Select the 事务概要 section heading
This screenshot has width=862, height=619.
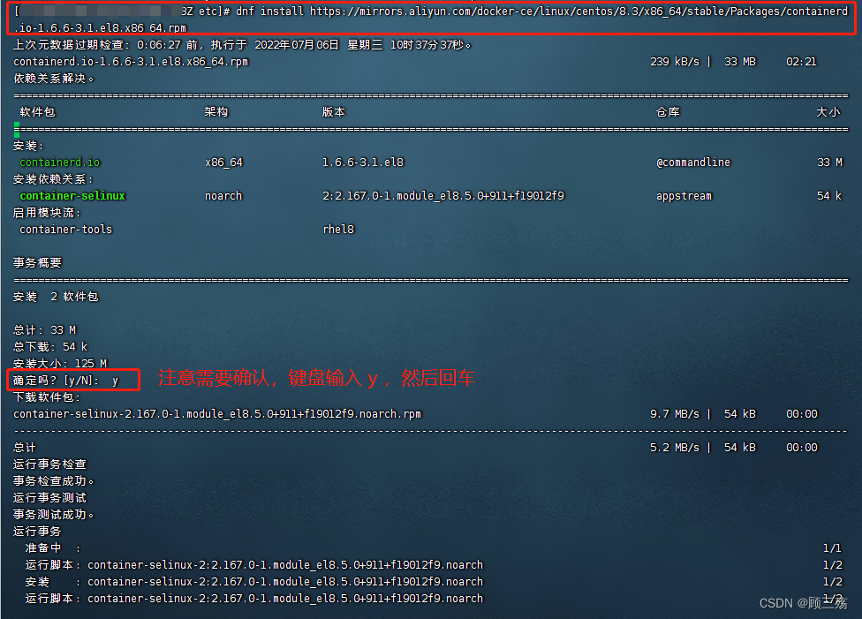[36, 262]
